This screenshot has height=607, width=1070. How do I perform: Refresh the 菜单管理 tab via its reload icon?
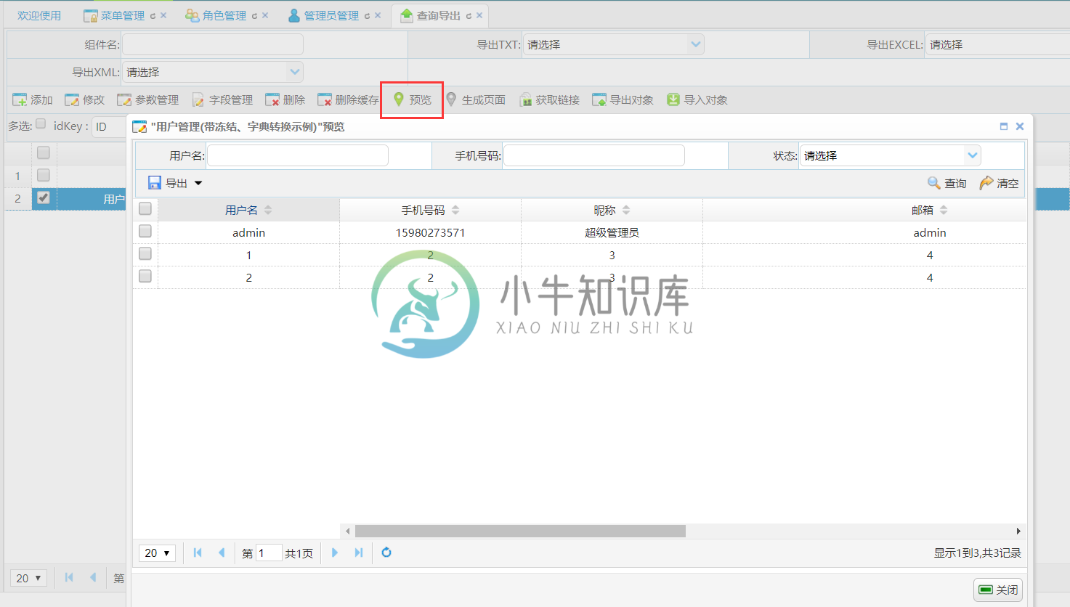point(153,16)
